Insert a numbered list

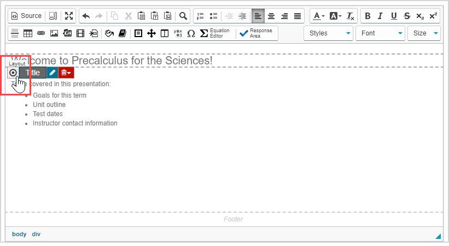(x=200, y=16)
